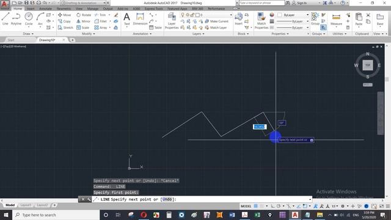Activate the Move tool

(65, 15)
